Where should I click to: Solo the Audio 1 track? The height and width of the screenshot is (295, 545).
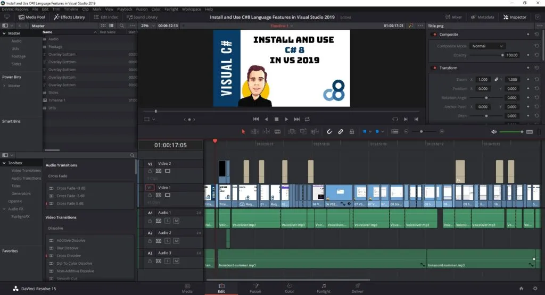pos(167,221)
